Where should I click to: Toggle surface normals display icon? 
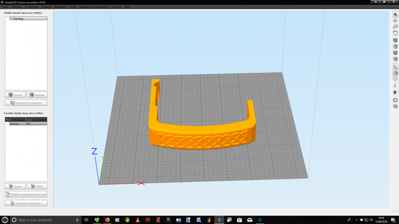(x=395, y=86)
